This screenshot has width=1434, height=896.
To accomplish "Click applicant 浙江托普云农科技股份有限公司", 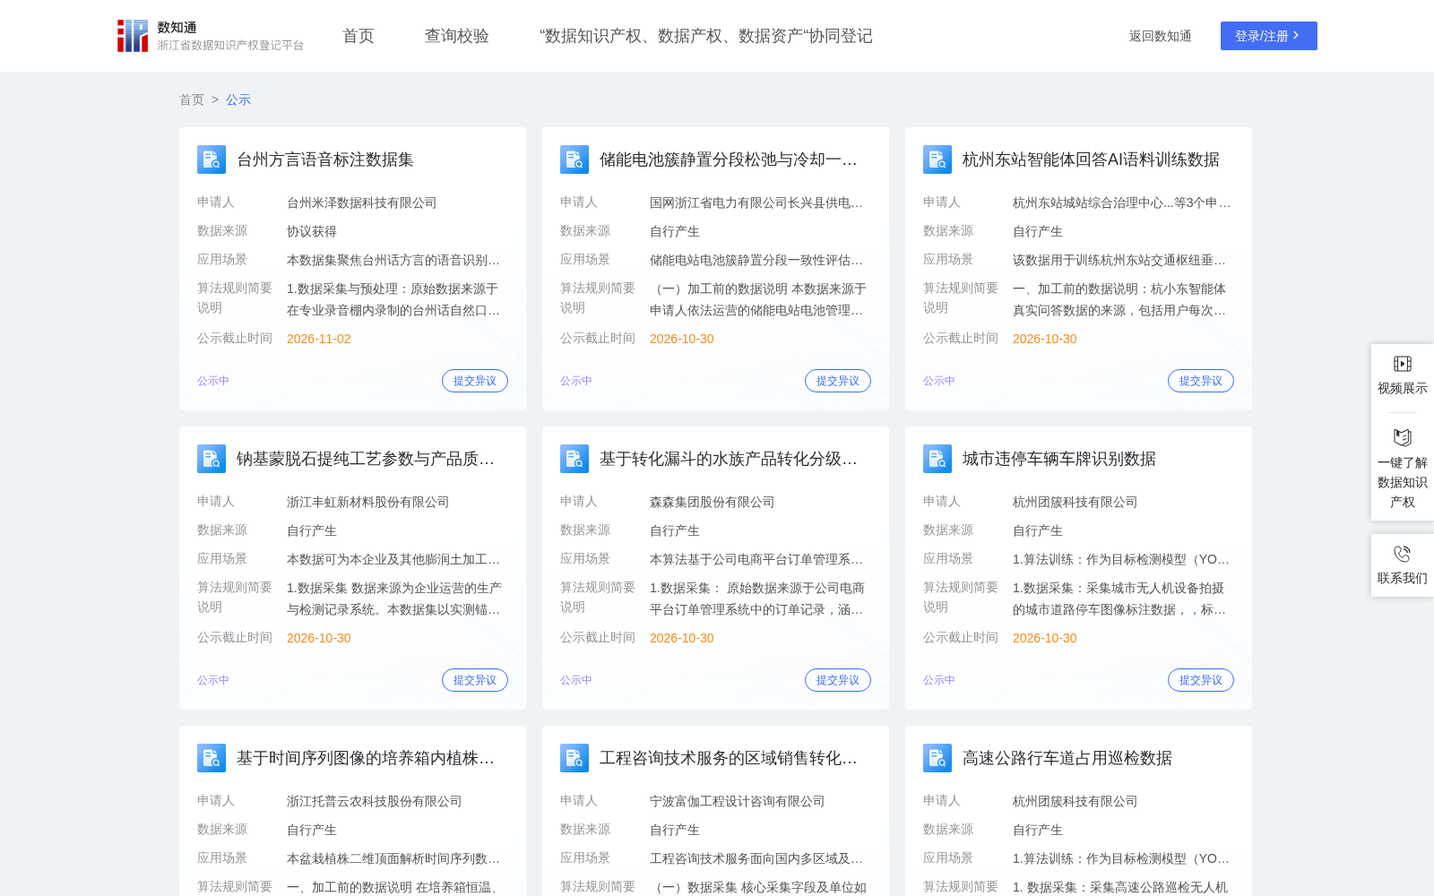I will pos(375,801).
